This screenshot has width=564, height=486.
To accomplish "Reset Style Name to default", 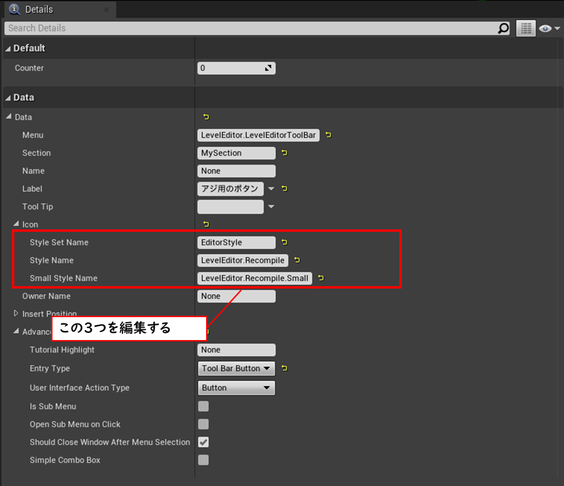I will (297, 260).
